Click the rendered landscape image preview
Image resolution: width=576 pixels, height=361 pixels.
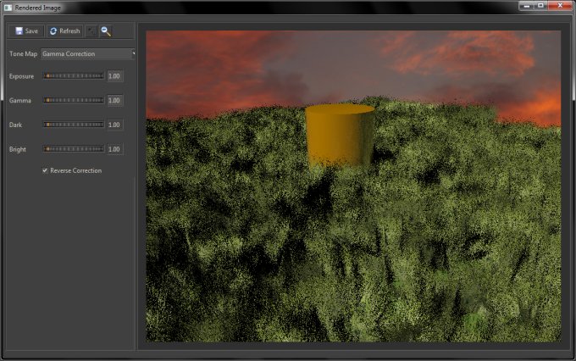pos(353,186)
